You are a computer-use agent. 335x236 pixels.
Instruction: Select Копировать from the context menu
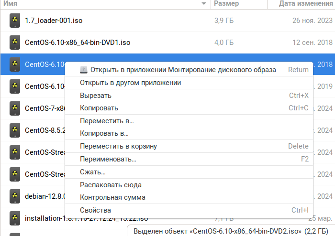[99, 108]
